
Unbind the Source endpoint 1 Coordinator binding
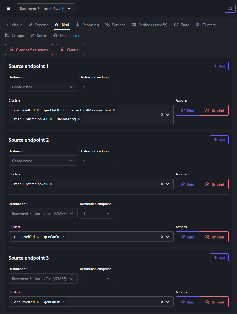click(x=214, y=110)
